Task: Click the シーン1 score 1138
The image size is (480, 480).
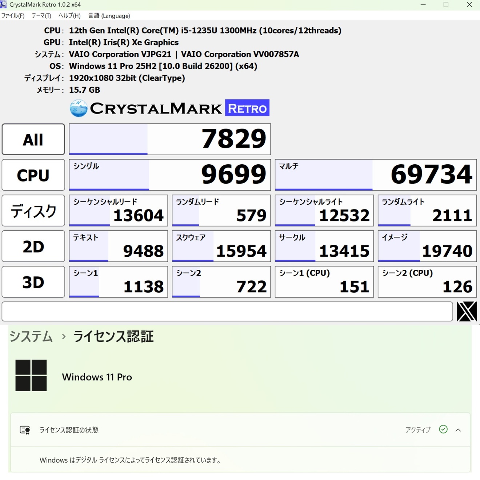Action: coord(119,282)
